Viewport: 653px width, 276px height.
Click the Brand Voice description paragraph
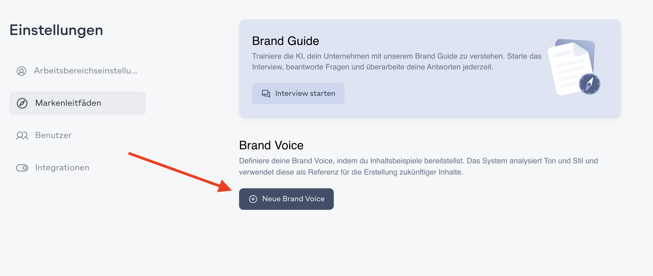pos(418,167)
